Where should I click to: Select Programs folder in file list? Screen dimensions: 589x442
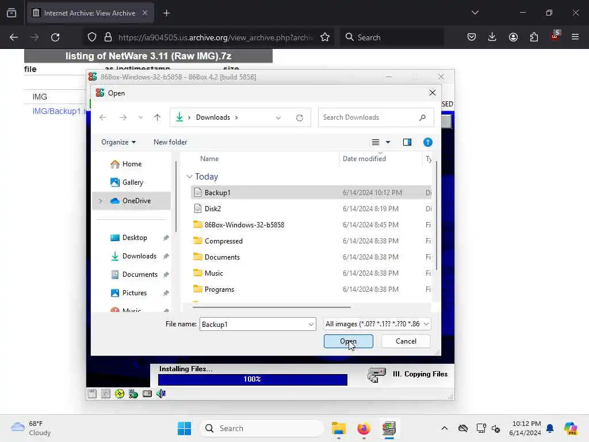pyautogui.click(x=311, y=289)
